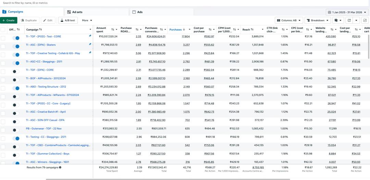This screenshot has width=370, height=180.
Task: Unpin the TI - TOF - [POD] - Test - CORE campaign
Action: click(x=90, y=36)
